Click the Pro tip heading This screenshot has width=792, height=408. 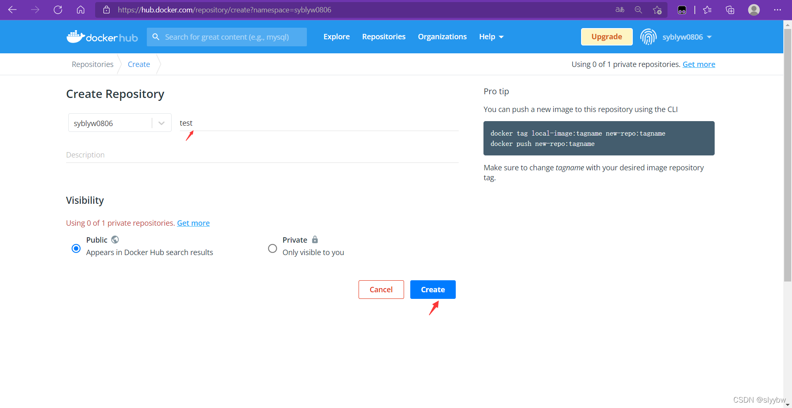click(x=496, y=91)
